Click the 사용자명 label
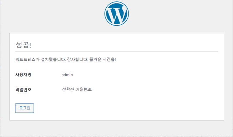This screenshot has width=233, height=137. pyautogui.click(x=23, y=75)
